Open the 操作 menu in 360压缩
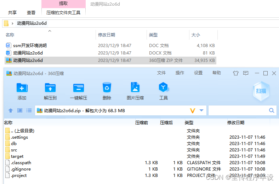 (x=180, y=73)
